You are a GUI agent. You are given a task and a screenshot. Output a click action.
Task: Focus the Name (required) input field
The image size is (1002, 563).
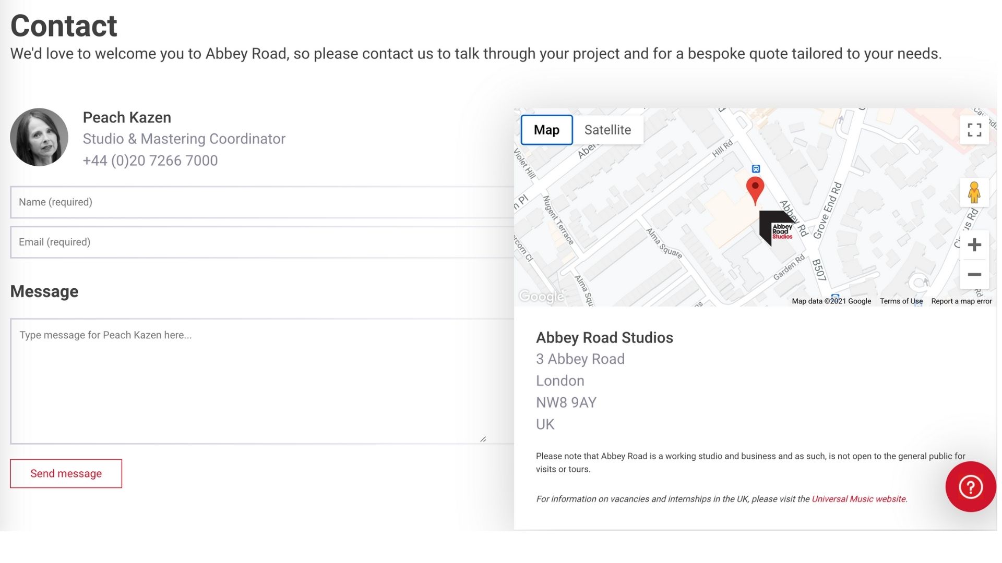261,202
